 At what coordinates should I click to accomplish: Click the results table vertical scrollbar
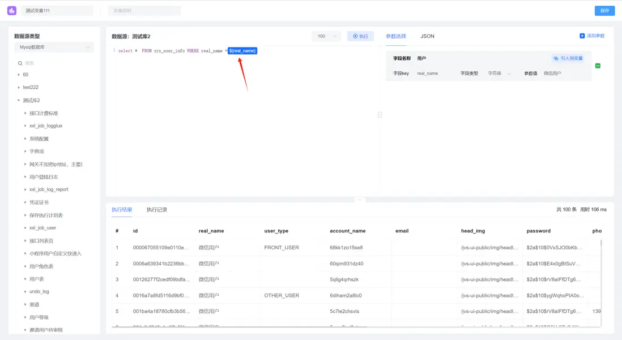[x=602, y=243]
